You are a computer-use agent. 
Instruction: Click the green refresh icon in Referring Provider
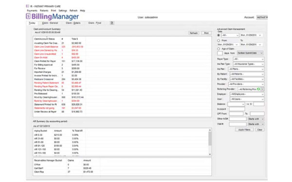[258, 89]
